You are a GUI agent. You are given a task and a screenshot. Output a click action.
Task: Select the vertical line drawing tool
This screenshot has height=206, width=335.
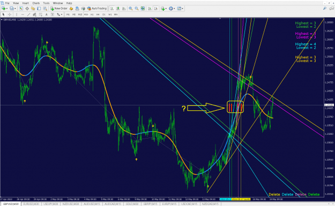click(x=17, y=14)
